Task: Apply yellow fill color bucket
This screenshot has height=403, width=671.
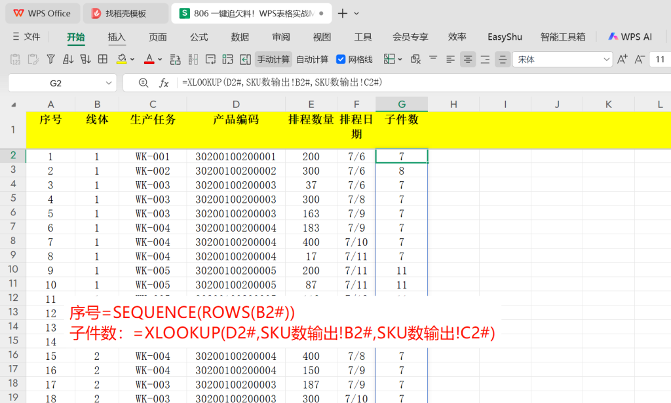Action: 121,60
